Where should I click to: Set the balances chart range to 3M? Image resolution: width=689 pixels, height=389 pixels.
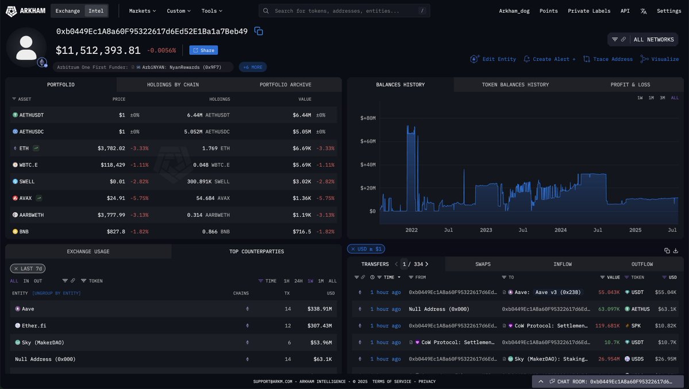[662, 98]
